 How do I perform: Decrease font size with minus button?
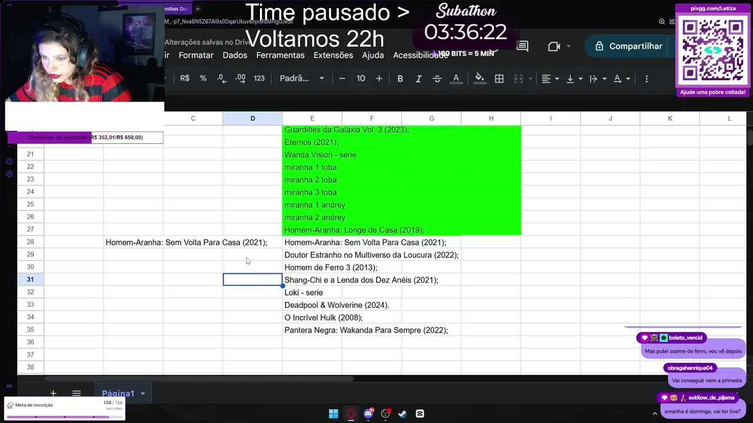point(342,78)
